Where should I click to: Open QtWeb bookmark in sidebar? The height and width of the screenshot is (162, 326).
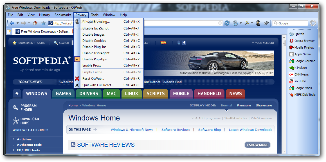click(x=297, y=34)
